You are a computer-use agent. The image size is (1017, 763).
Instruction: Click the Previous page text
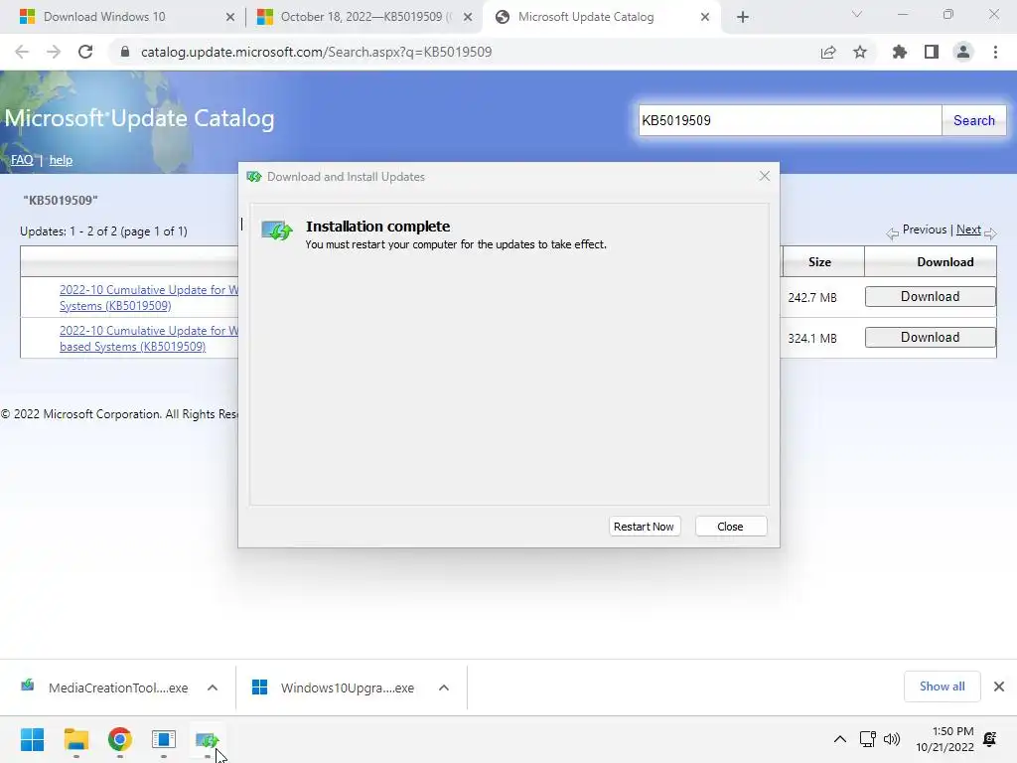[x=925, y=229]
